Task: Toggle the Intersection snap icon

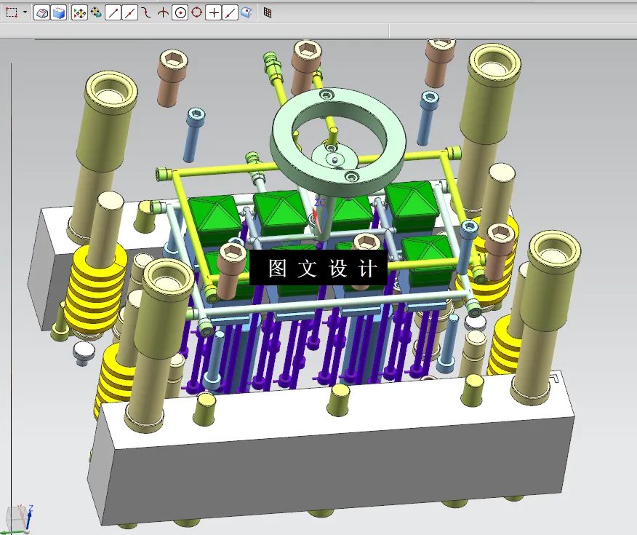Action: tap(163, 13)
